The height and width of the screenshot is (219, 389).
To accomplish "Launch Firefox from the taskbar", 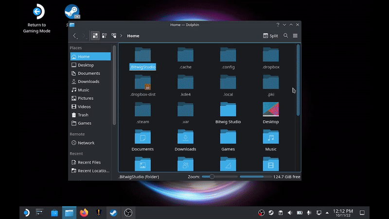I will (x=84, y=213).
